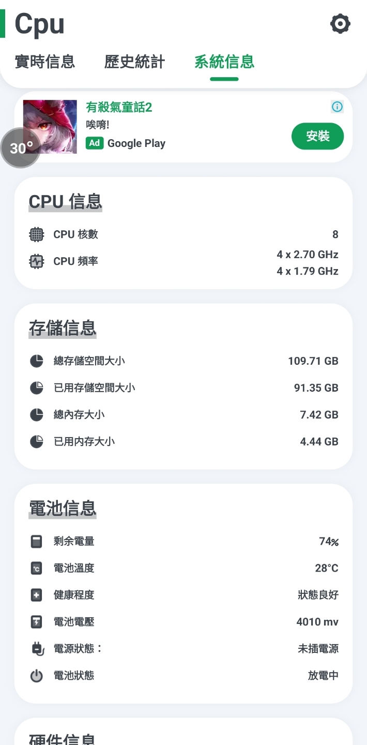Viewport: 367px width, 745px height.
Task: Tap the 電源狀態 plug icon
Action: coord(37,649)
